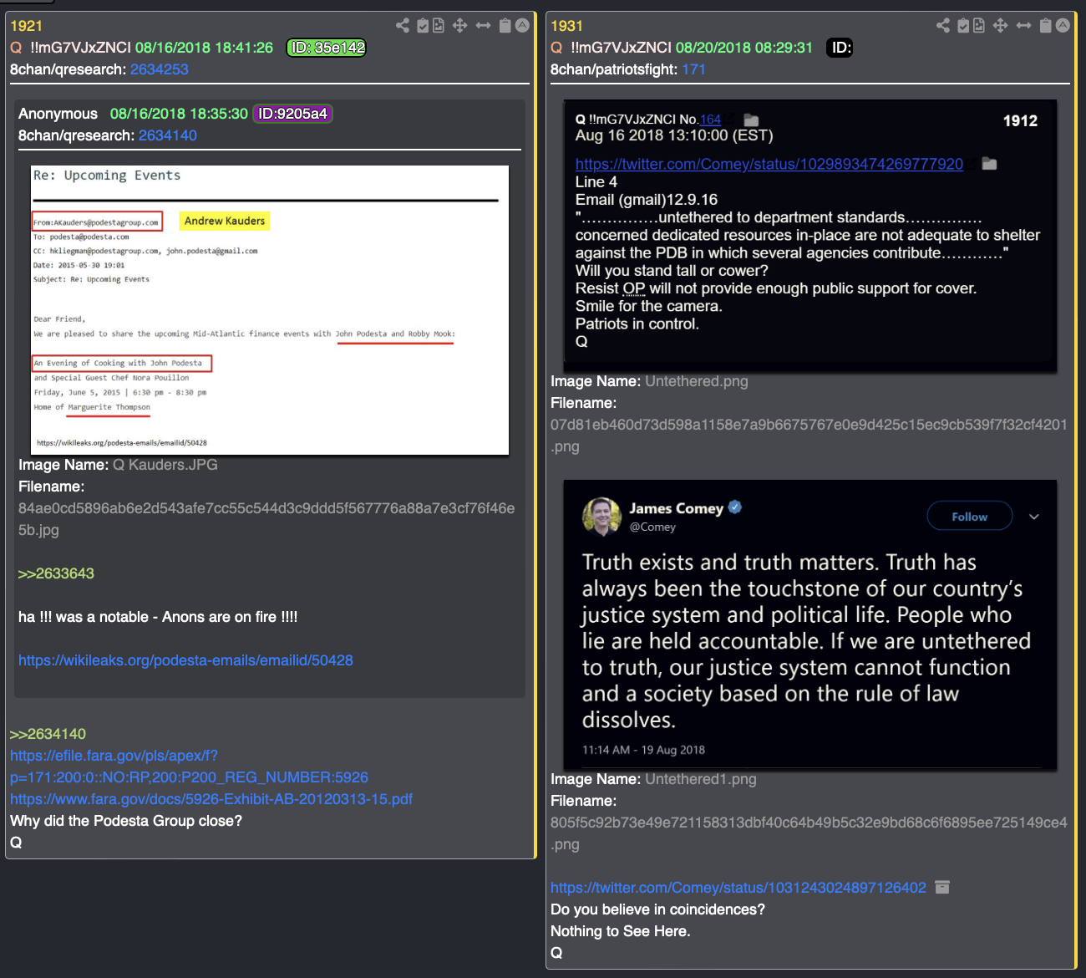Click post number 1931 heading
The image size is (1086, 978).
[x=566, y=26]
